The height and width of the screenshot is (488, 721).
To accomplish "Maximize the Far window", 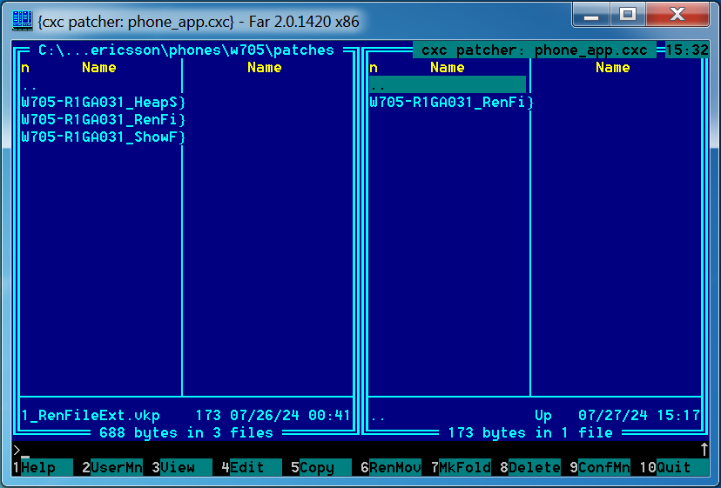I will tap(628, 15).
